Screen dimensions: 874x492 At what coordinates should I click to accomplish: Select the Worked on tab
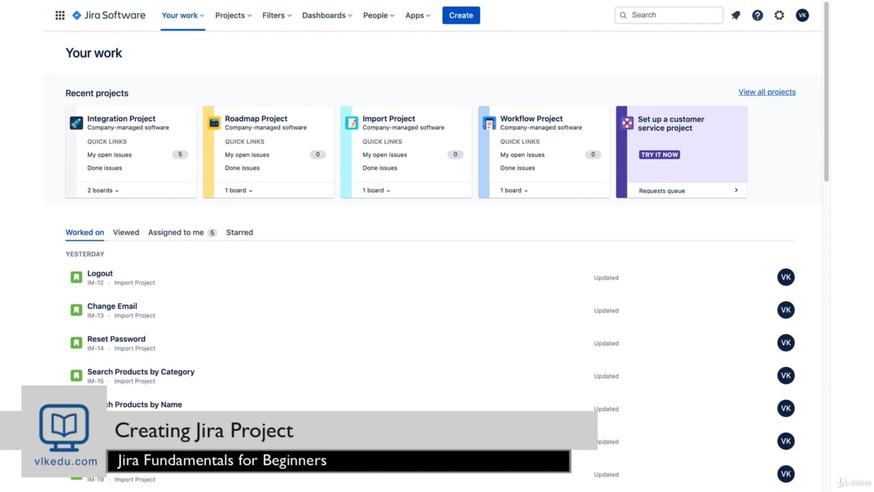(85, 232)
